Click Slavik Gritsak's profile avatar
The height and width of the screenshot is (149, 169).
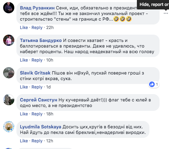click(x=9, y=73)
